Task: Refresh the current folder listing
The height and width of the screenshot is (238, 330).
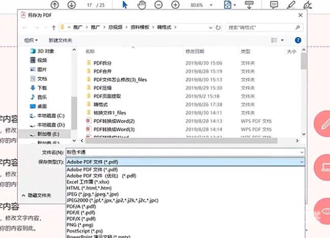Action: pyautogui.click(x=218, y=27)
